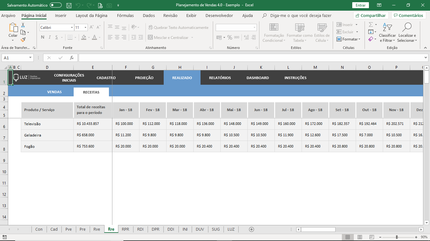
Task: Open the Name Box dropdown arrow
Action: tap(31, 58)
